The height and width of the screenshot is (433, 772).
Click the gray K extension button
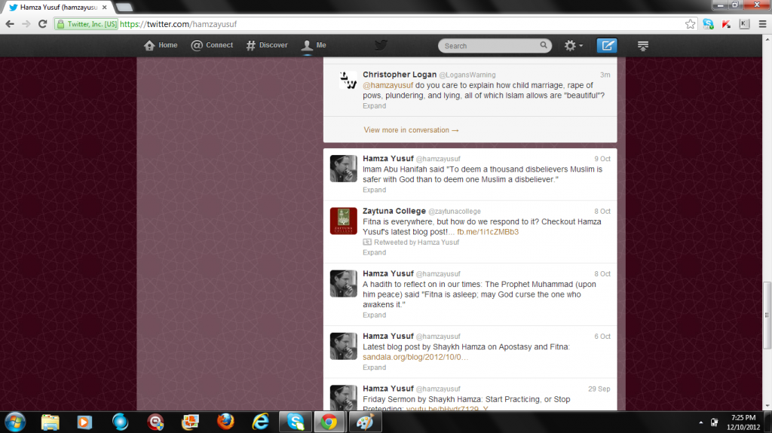point(744,23)
